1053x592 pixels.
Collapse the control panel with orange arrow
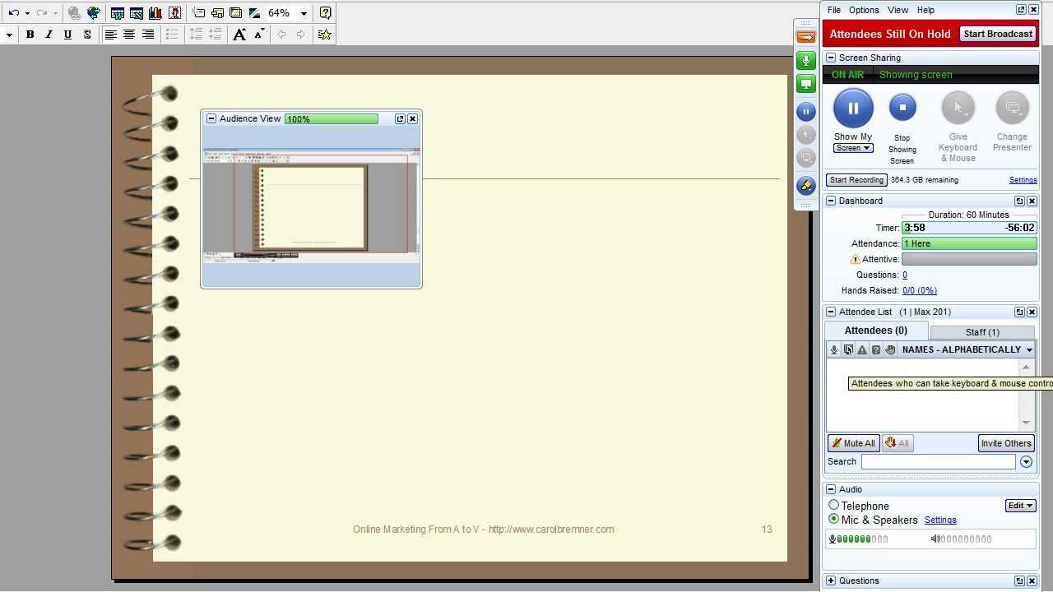806,36
